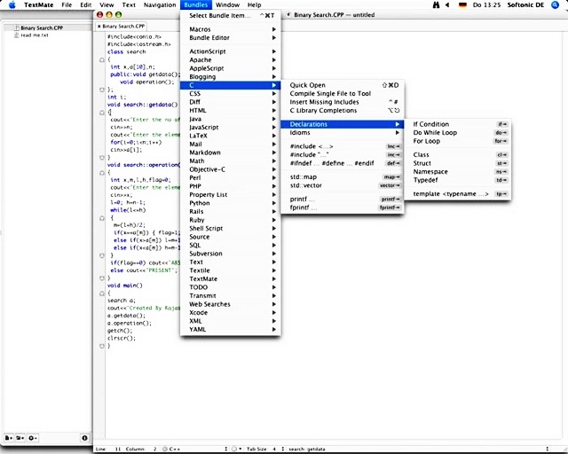Expand the Idioms submenu

pos(343,132)
